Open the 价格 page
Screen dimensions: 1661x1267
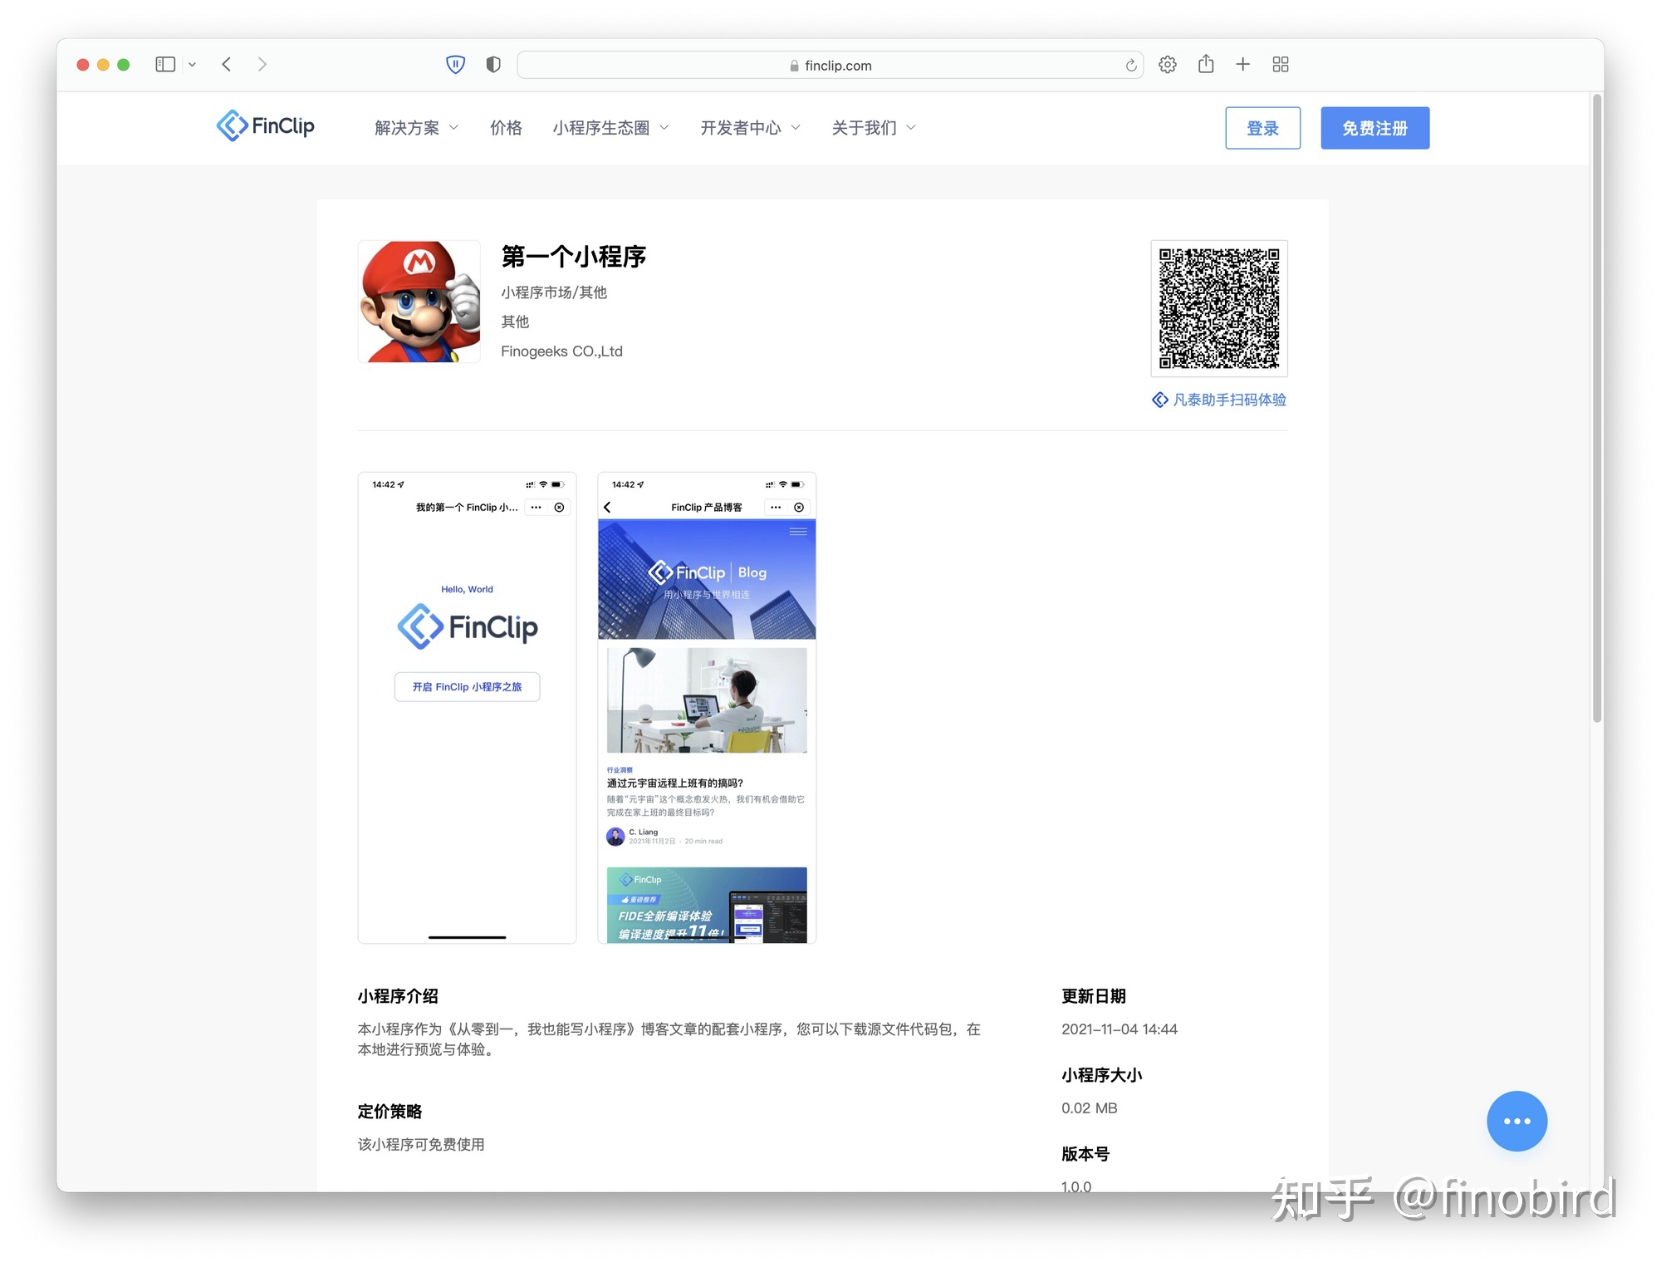tap(506, 128)
